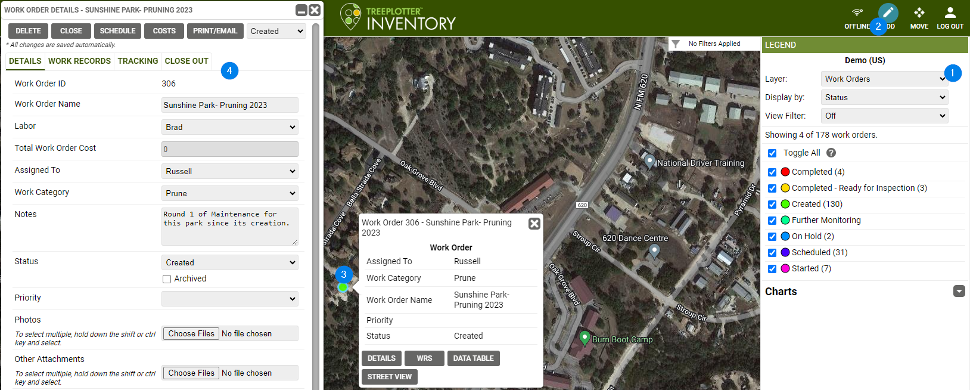The image size is (970, 390).
Task: Expand the Charts section
Action: (959, 291)
